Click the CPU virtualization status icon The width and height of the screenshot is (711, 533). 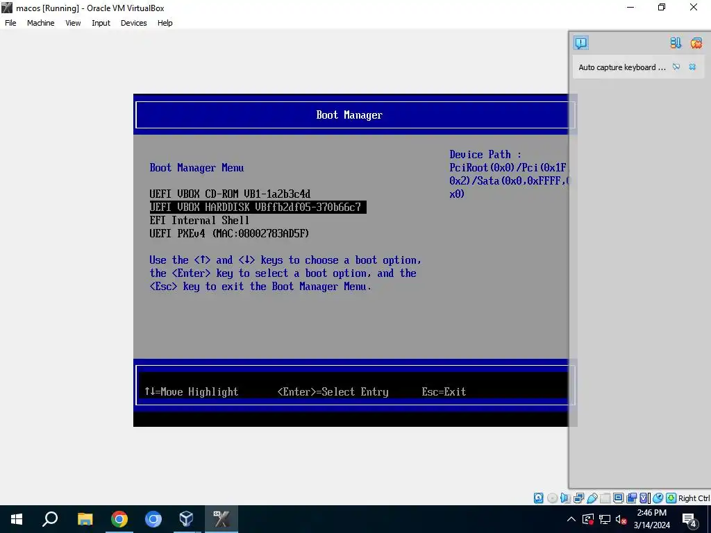(645, 498)
